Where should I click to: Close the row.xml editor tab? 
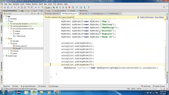click(x=88, y=13)
